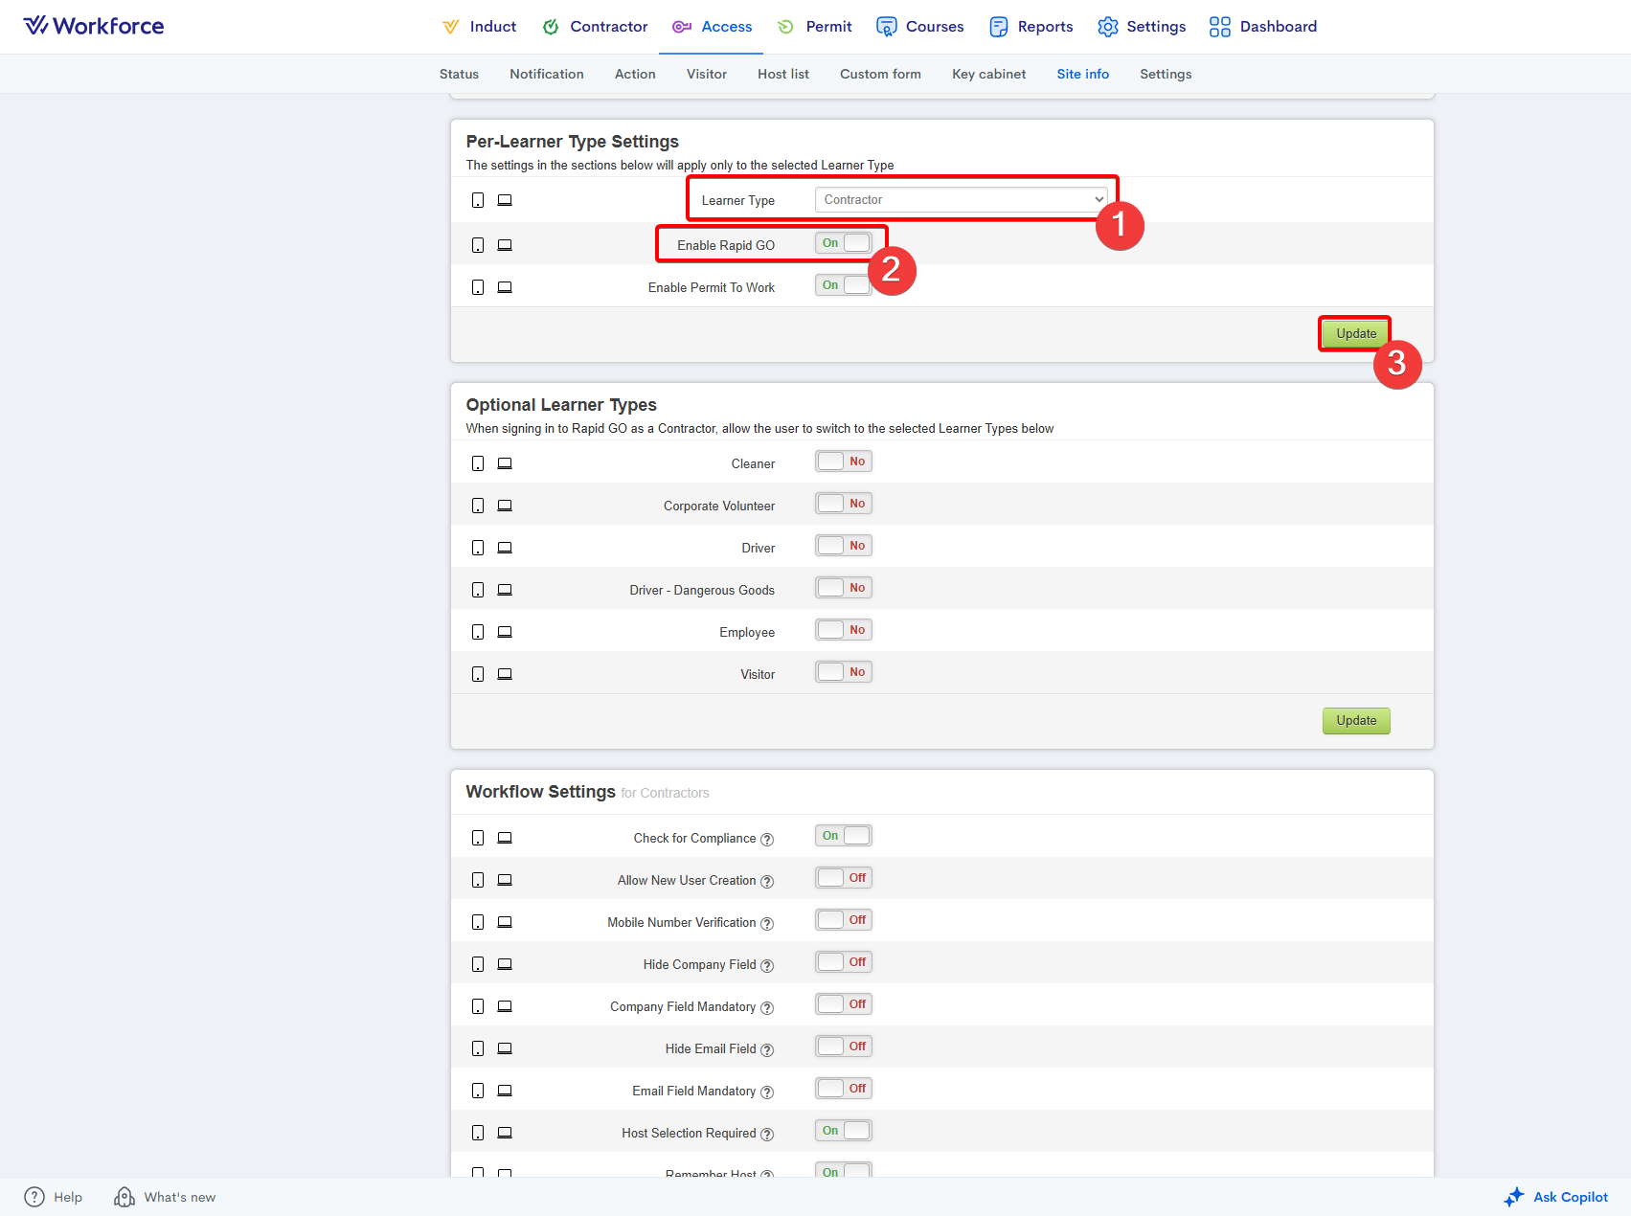Click the help icon beside Hide Company Field
Screen dimensions: 1631x1216
click(x=766, y=965)
